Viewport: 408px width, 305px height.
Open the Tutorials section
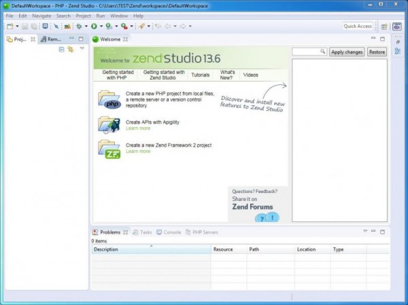coord(201,75)
